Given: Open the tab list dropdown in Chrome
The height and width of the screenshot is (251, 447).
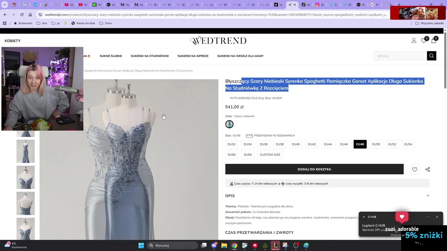Looking at the screenshot, I should [x=5, y=5].
